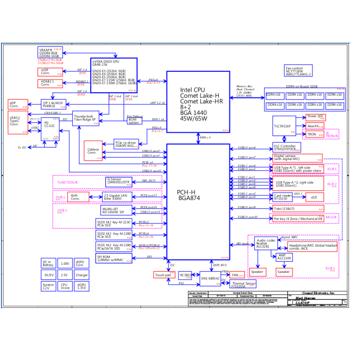Image resolution: width=351 pixels, height=351 pixels.
Task: Select the System 1.2V power box
Action: click(x=48, y=286)
